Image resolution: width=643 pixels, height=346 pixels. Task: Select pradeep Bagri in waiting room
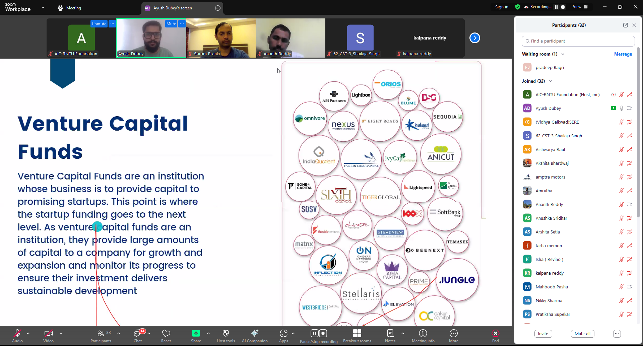click(578, 67)
